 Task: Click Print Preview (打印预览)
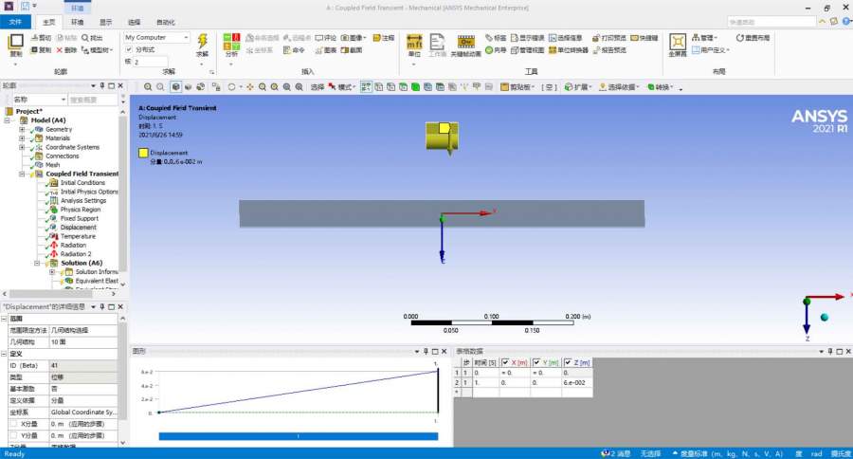click(609, 38)
